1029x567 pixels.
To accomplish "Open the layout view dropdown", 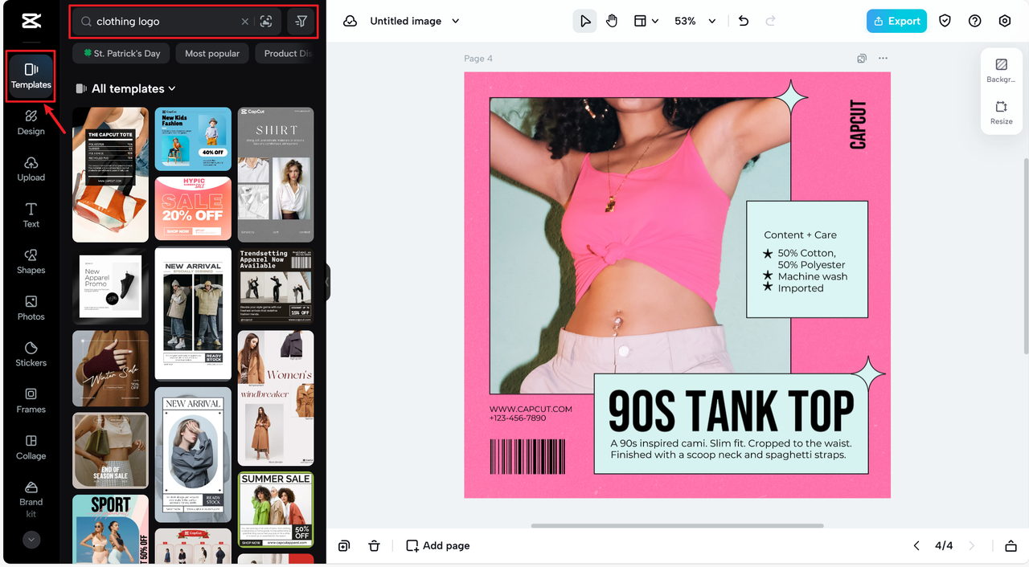I will click(x=646, y=22).
